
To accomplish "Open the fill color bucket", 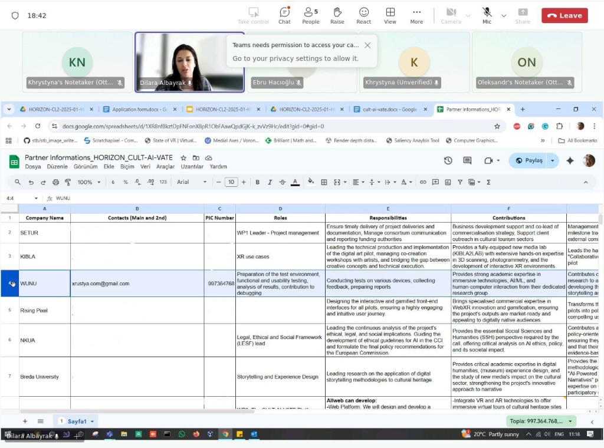I will 310,182.
